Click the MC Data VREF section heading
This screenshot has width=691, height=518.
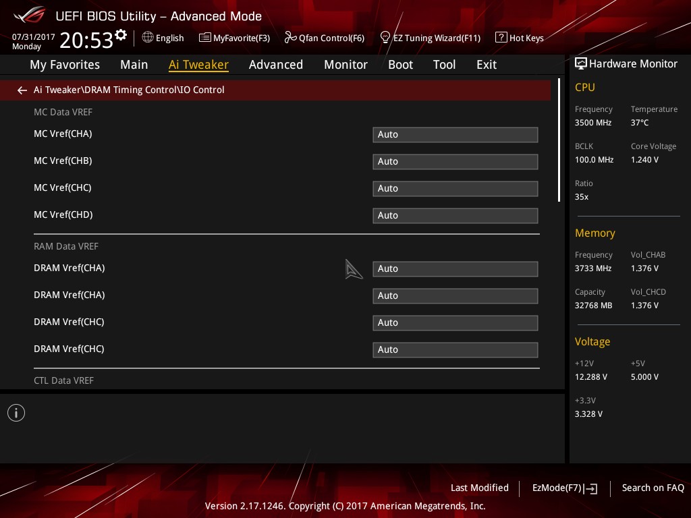63,113
